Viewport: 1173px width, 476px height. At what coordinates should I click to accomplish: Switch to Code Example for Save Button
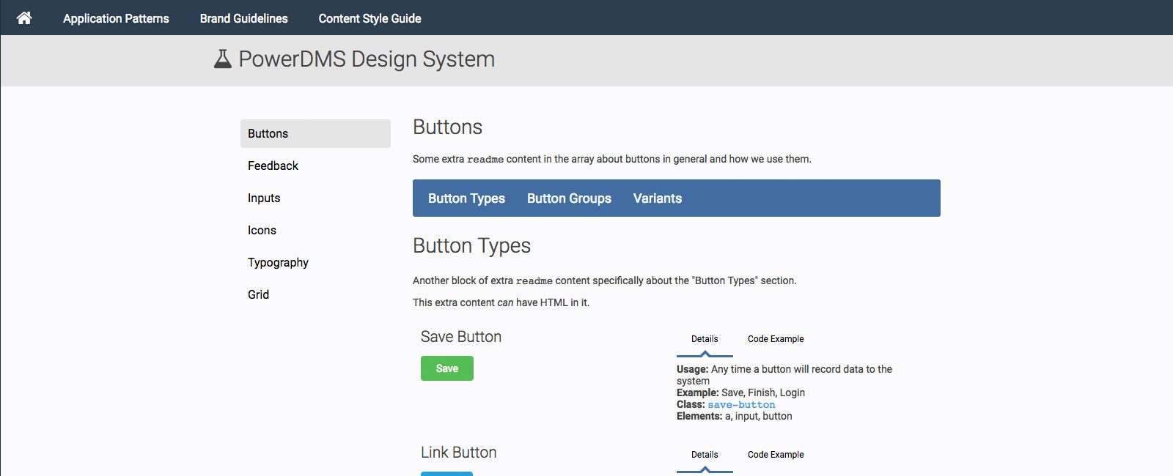[x=776, y=339]
